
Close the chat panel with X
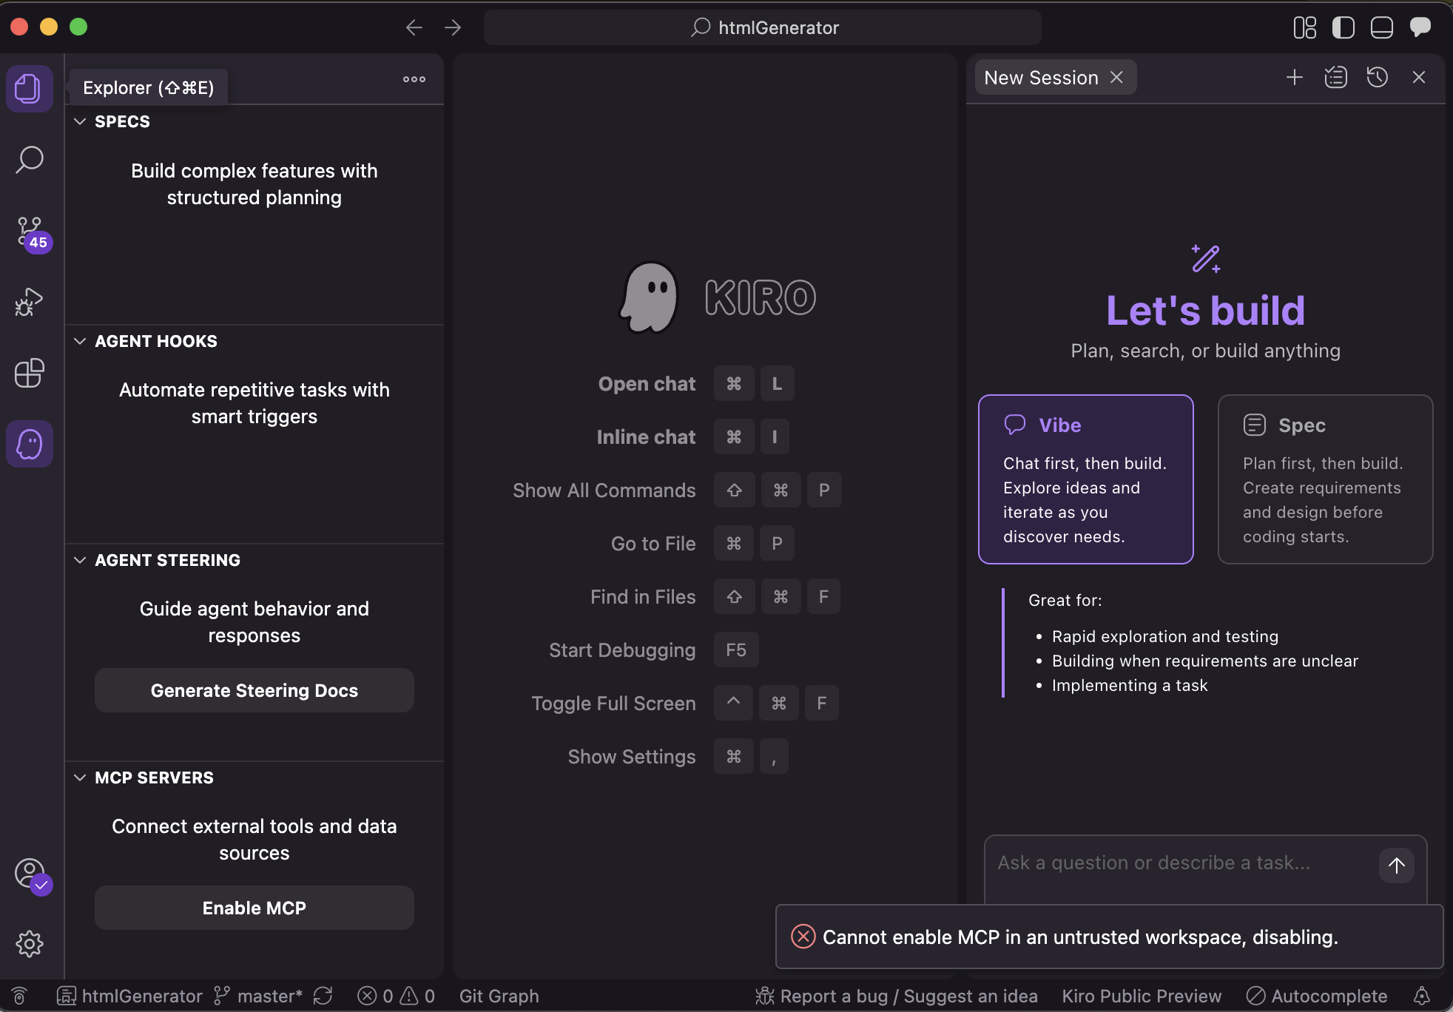pos(1419,77)
